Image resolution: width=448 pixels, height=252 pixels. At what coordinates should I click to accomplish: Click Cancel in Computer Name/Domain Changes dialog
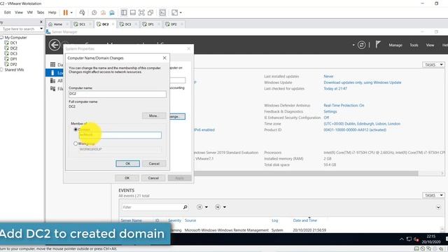coord(154,163)
